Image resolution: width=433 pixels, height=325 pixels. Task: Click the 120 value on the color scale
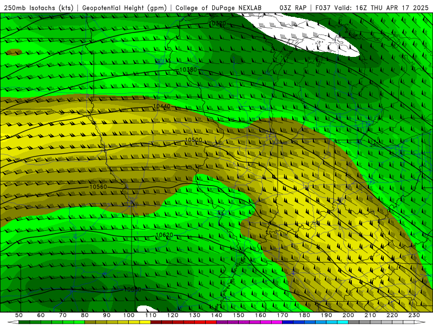pyautogui.click(x=173, y=315)
